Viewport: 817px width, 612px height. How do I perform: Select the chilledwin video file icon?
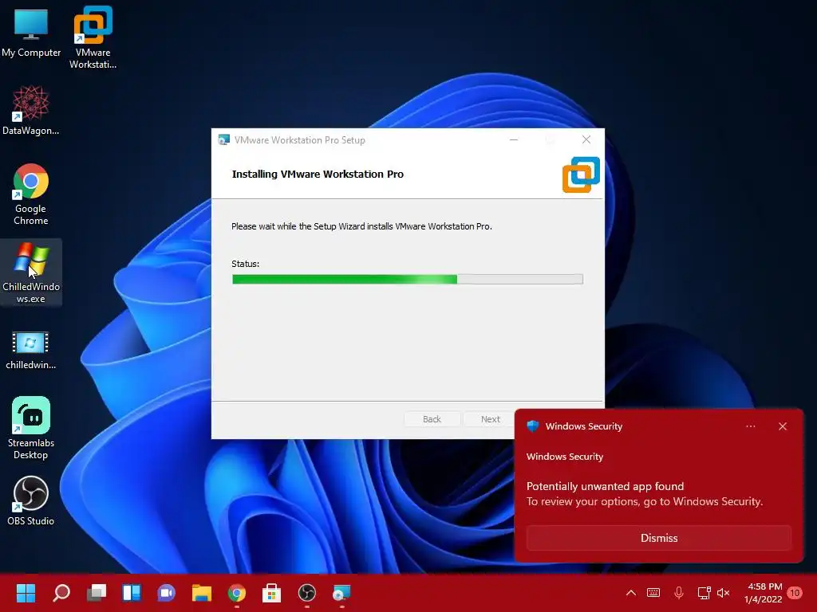[x=31, y=350]
